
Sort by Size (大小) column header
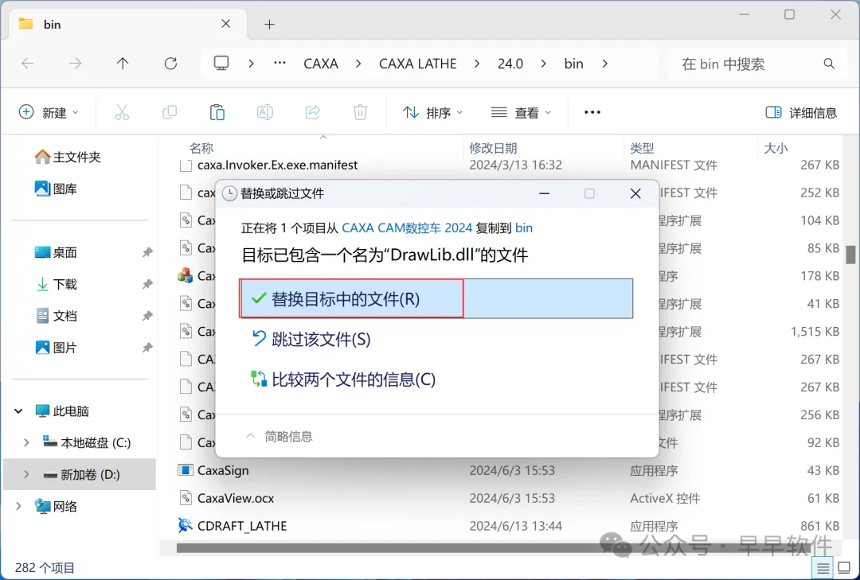tap(776, 148)
